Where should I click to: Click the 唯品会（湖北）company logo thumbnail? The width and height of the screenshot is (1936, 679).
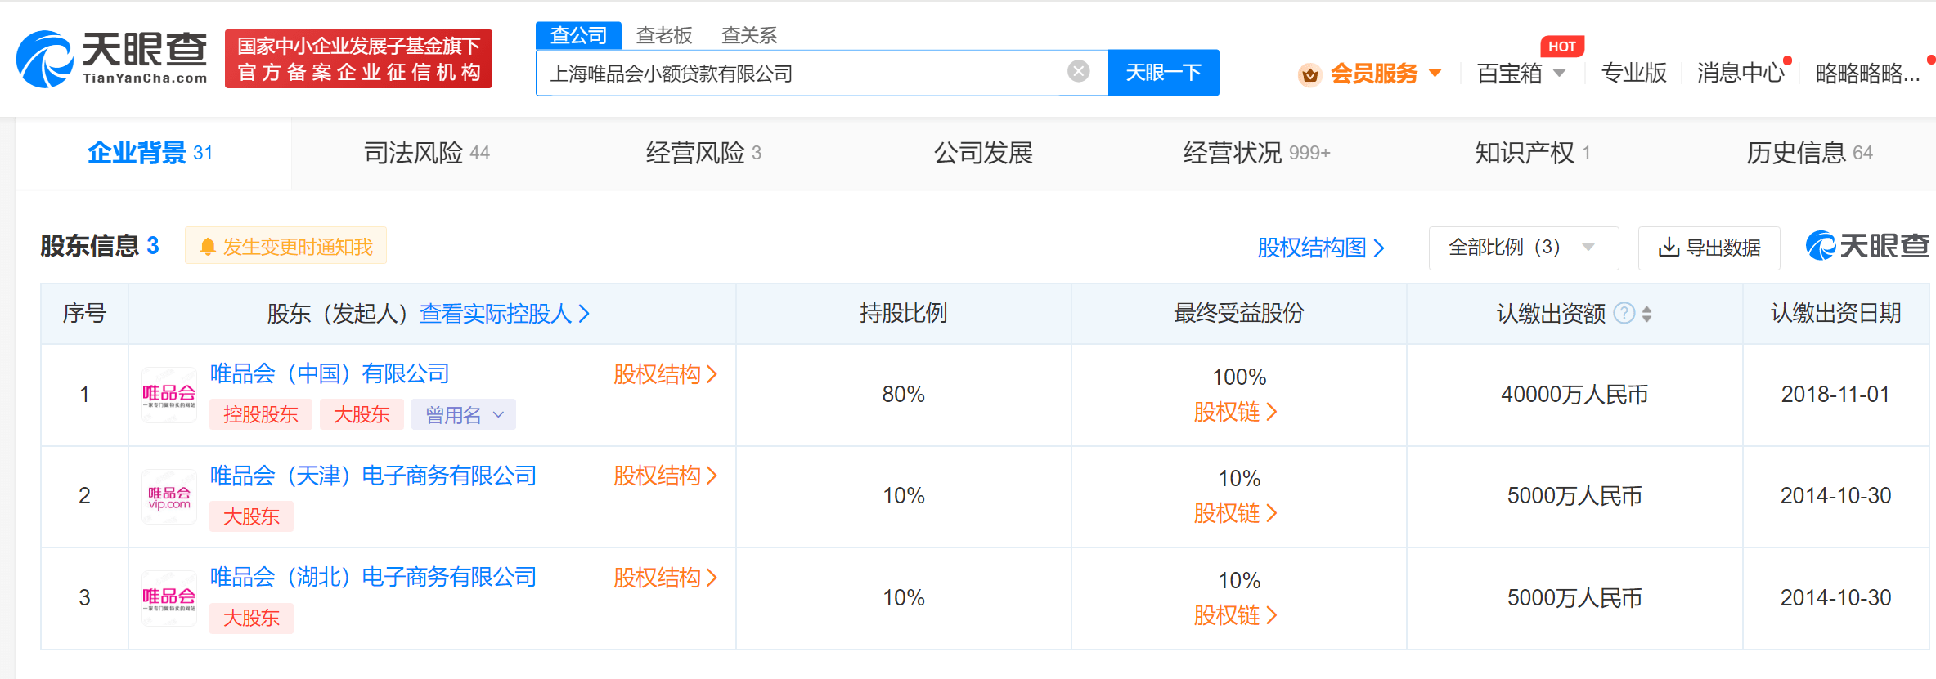169,598
